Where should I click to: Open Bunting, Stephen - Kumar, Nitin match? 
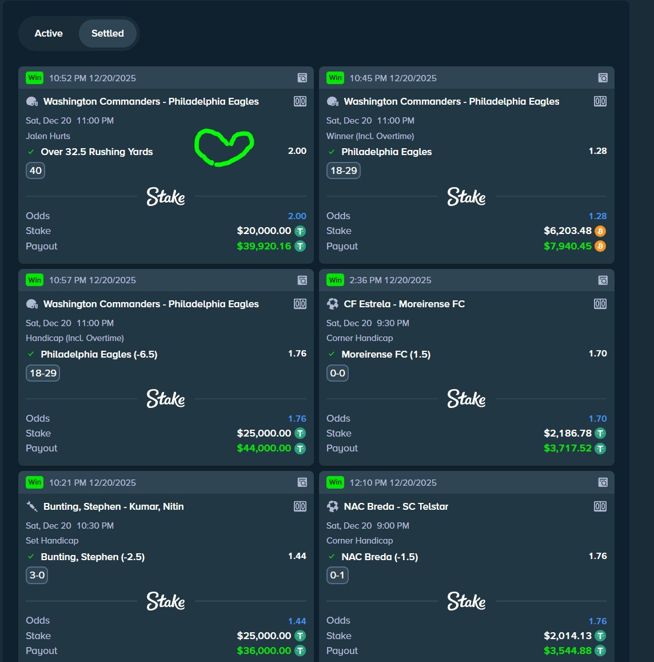114,506
